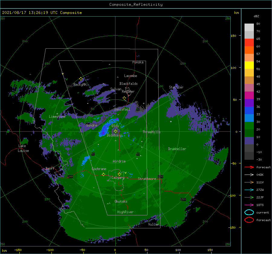Click the Didsbury town label
The width and height of the screenshot is (272, 254).
114,135
